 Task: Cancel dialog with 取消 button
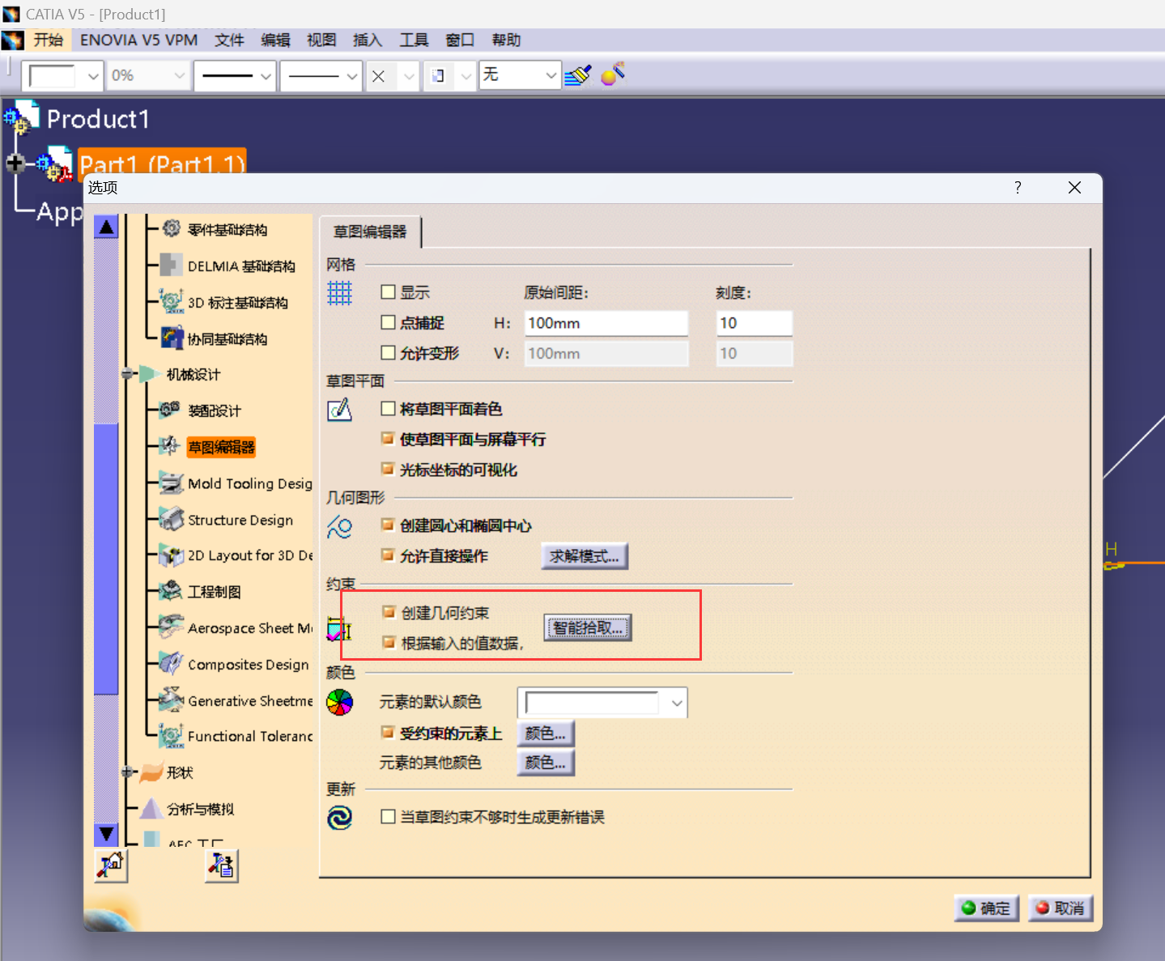(x=1061, y=908)
